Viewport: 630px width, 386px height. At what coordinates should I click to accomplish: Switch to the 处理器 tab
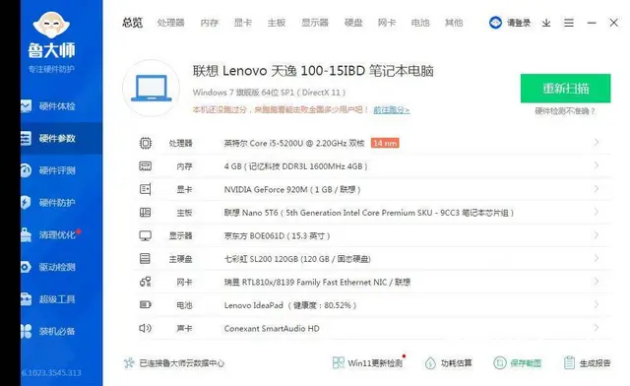(170, 23)
